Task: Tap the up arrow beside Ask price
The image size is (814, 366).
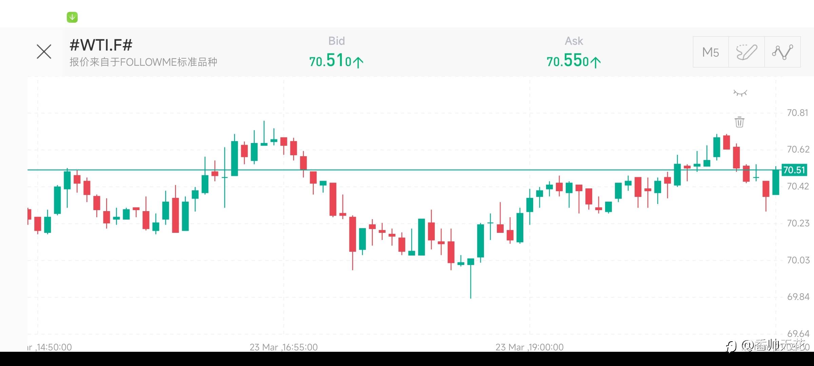Action: pyautogui.click(x=596, y=62)
